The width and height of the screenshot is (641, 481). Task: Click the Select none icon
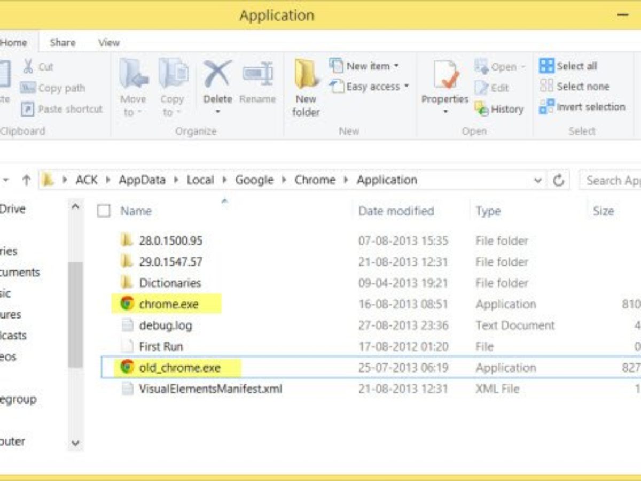pos(546,86)
